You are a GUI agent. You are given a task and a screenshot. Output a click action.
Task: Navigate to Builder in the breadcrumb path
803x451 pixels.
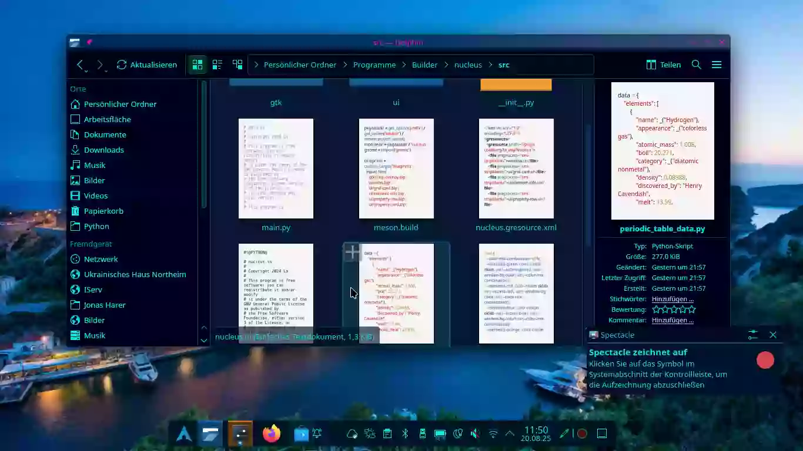[424, 65]
